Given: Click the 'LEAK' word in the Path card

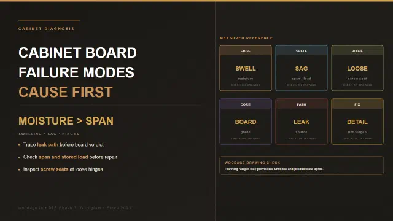Looking at the screenshot, I should pyautogui.click(x=302, y=122).
